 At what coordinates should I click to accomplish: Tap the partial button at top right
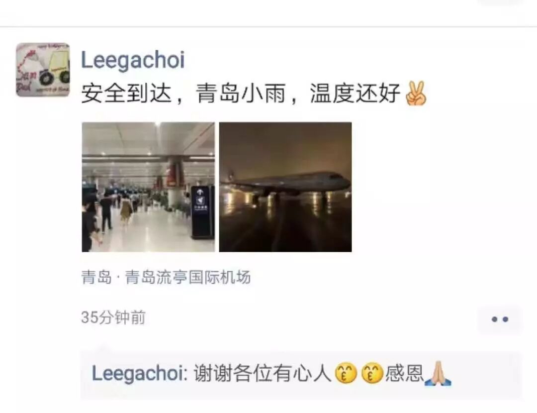coord(500,2)
